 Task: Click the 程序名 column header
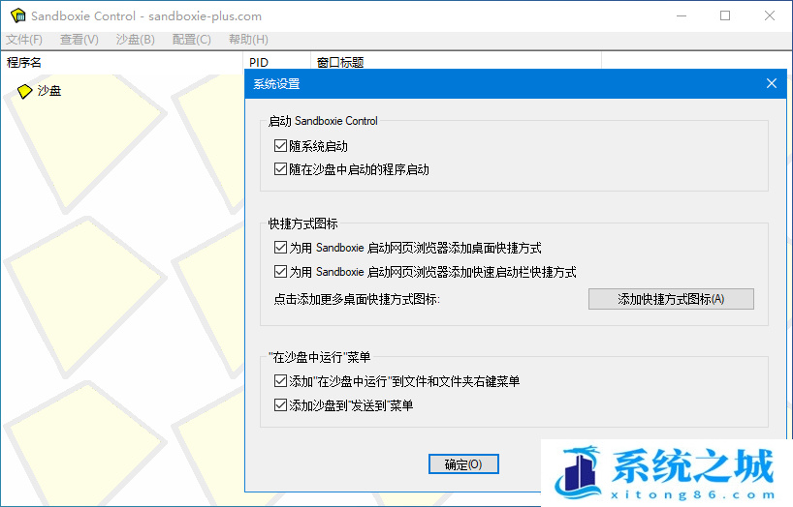pos(24,63)
